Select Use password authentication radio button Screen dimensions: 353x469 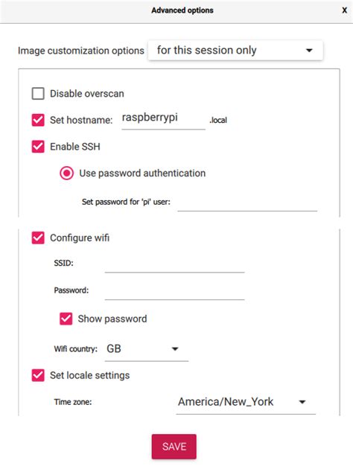coord(66,173)
